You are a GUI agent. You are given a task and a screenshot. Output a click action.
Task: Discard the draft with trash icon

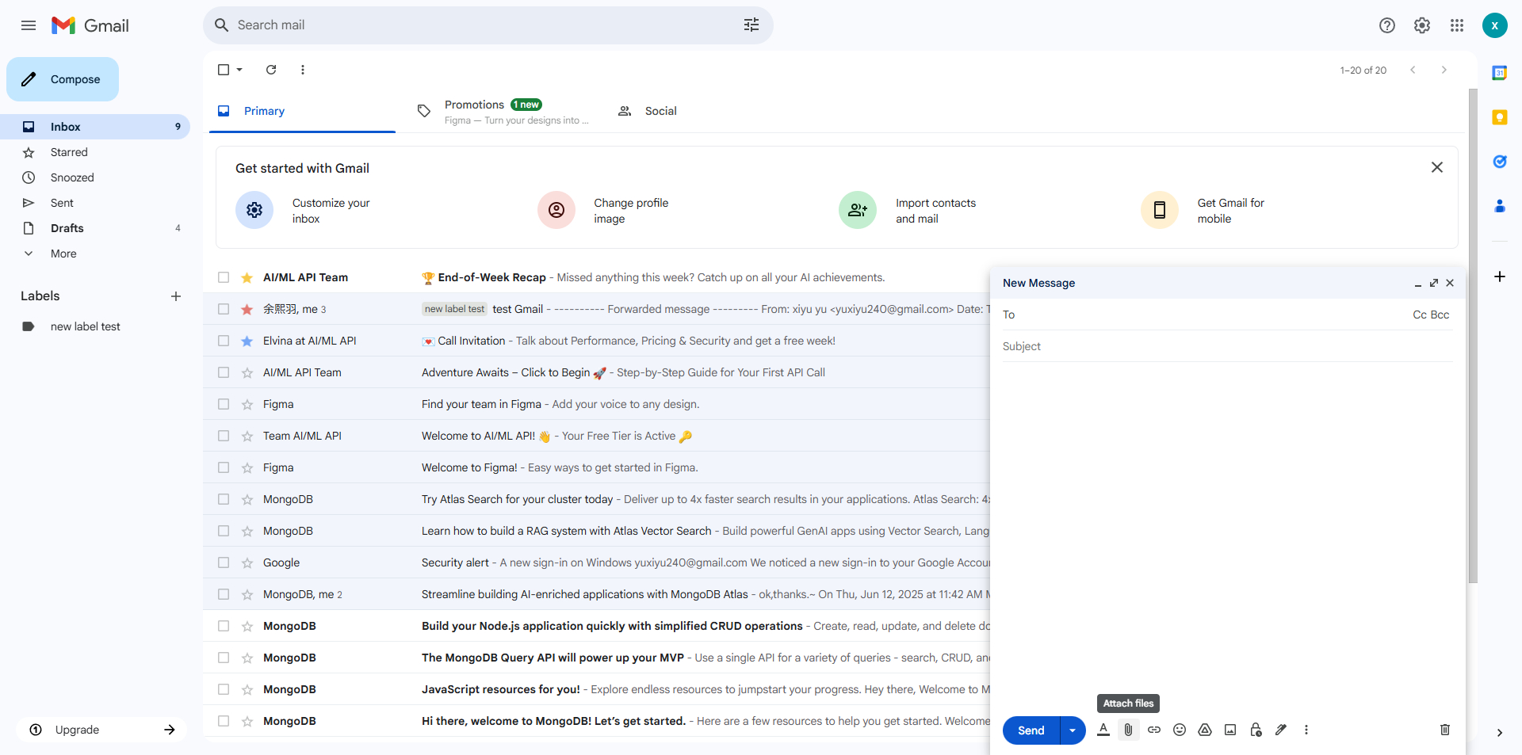[1445, 730]
